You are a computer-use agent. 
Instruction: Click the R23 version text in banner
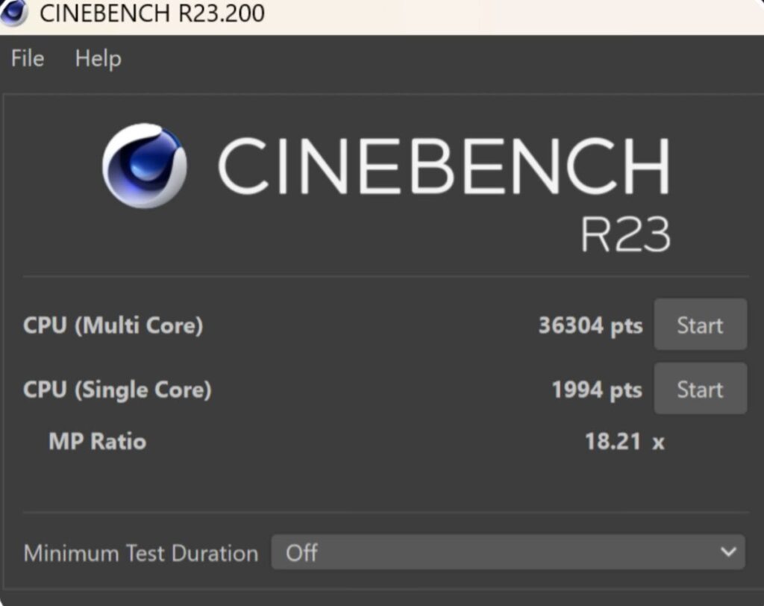pos(625,234)
